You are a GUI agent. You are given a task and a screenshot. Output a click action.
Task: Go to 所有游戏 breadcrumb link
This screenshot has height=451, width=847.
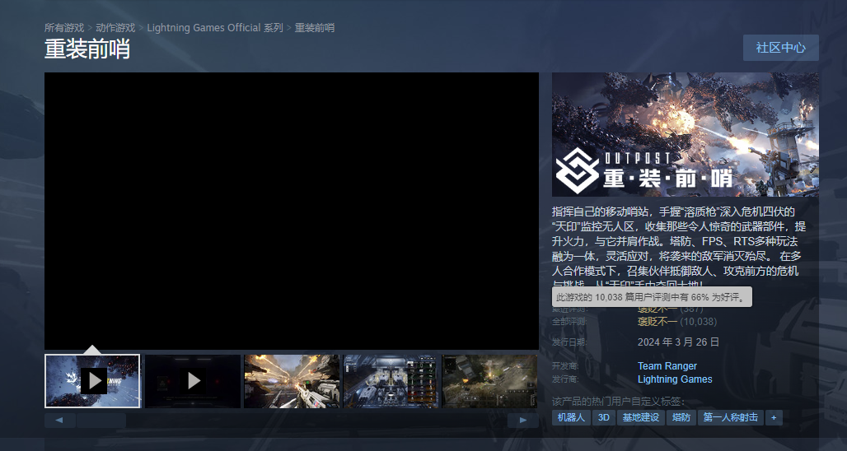tap(64, 27)
